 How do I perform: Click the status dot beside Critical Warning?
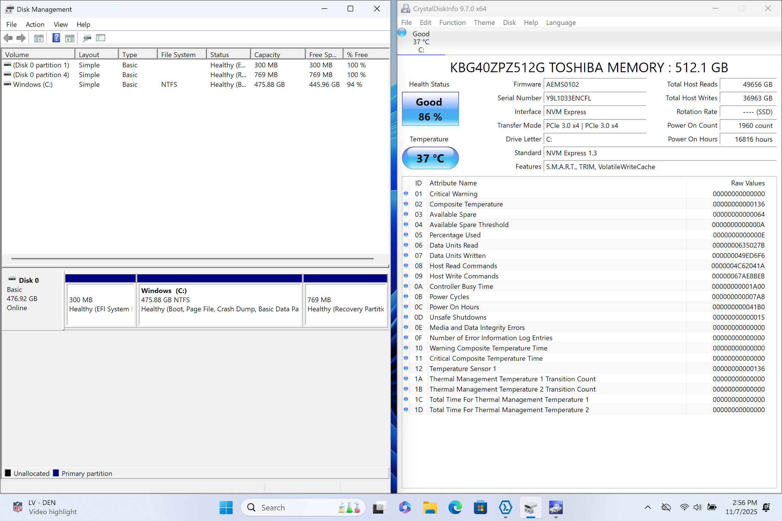406,194
